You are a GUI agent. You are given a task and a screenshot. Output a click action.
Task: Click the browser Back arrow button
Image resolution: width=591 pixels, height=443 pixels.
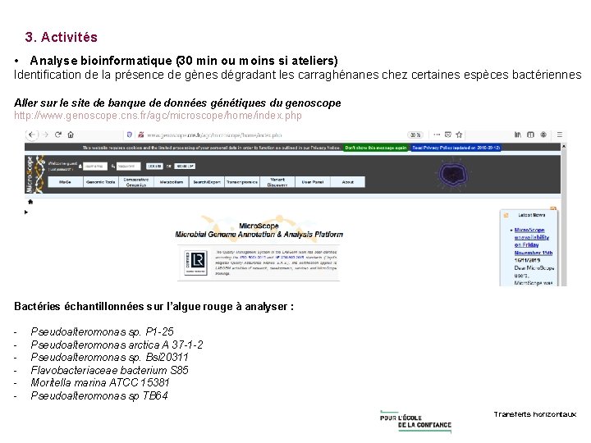tap(32, 135)
